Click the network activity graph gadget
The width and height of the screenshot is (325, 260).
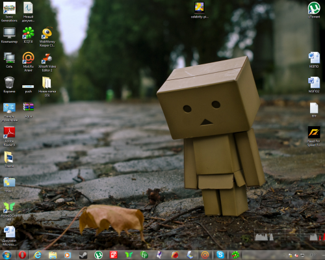point(289,235)
